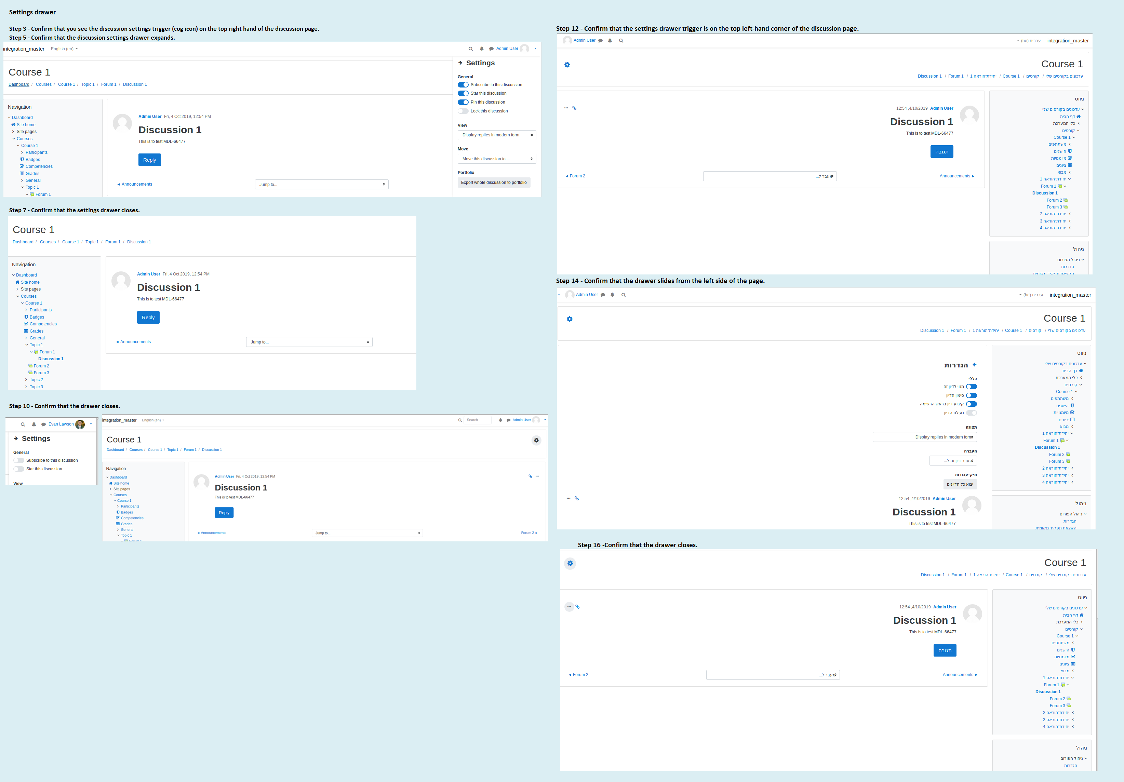
Task: Open messages bubble icon in the Step 5 header
Action: click(x=491, y=49)
